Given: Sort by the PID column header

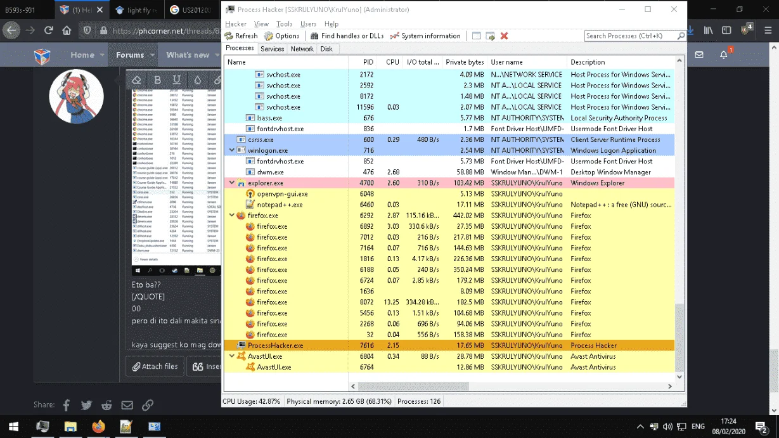Looking at the screenshot, I should [363, 62].
